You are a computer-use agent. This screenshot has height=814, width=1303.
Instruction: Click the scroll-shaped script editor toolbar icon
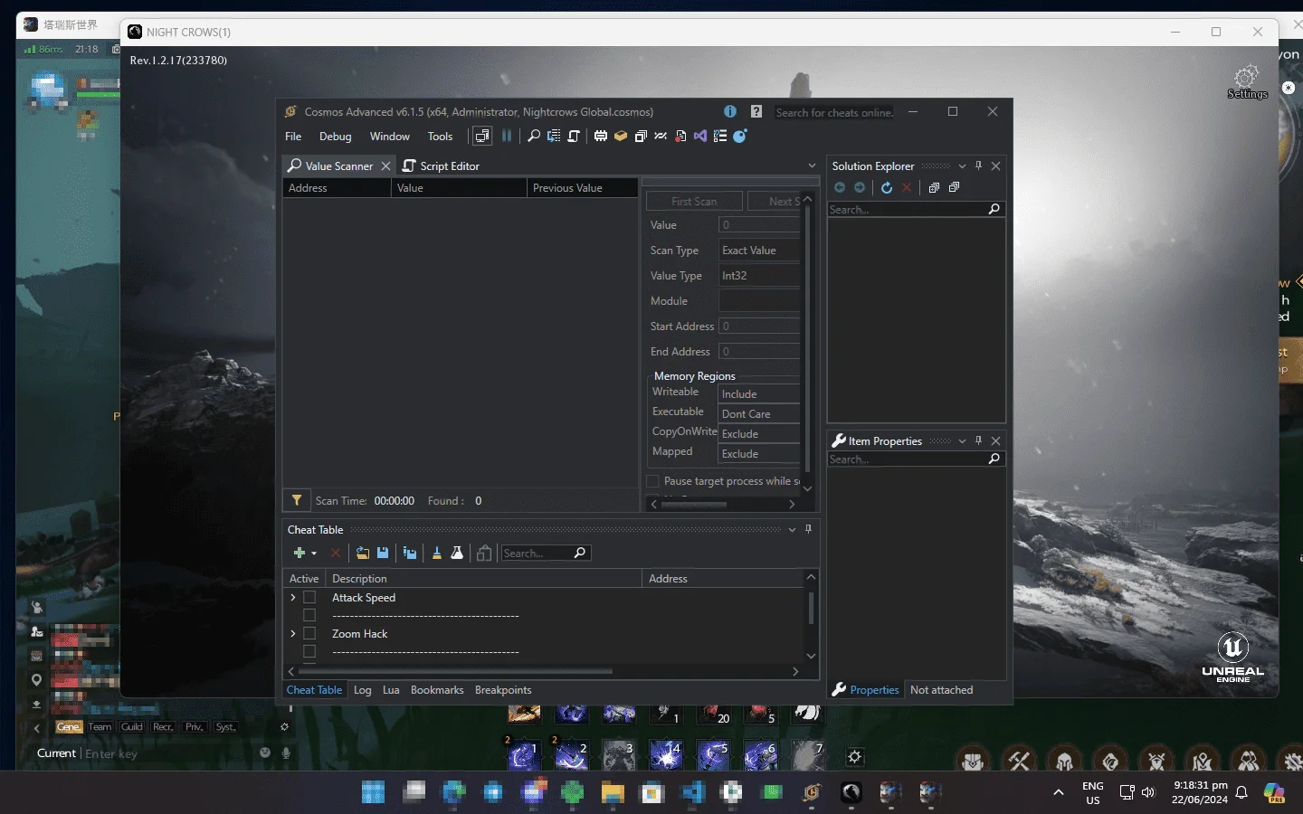[574, 137]
